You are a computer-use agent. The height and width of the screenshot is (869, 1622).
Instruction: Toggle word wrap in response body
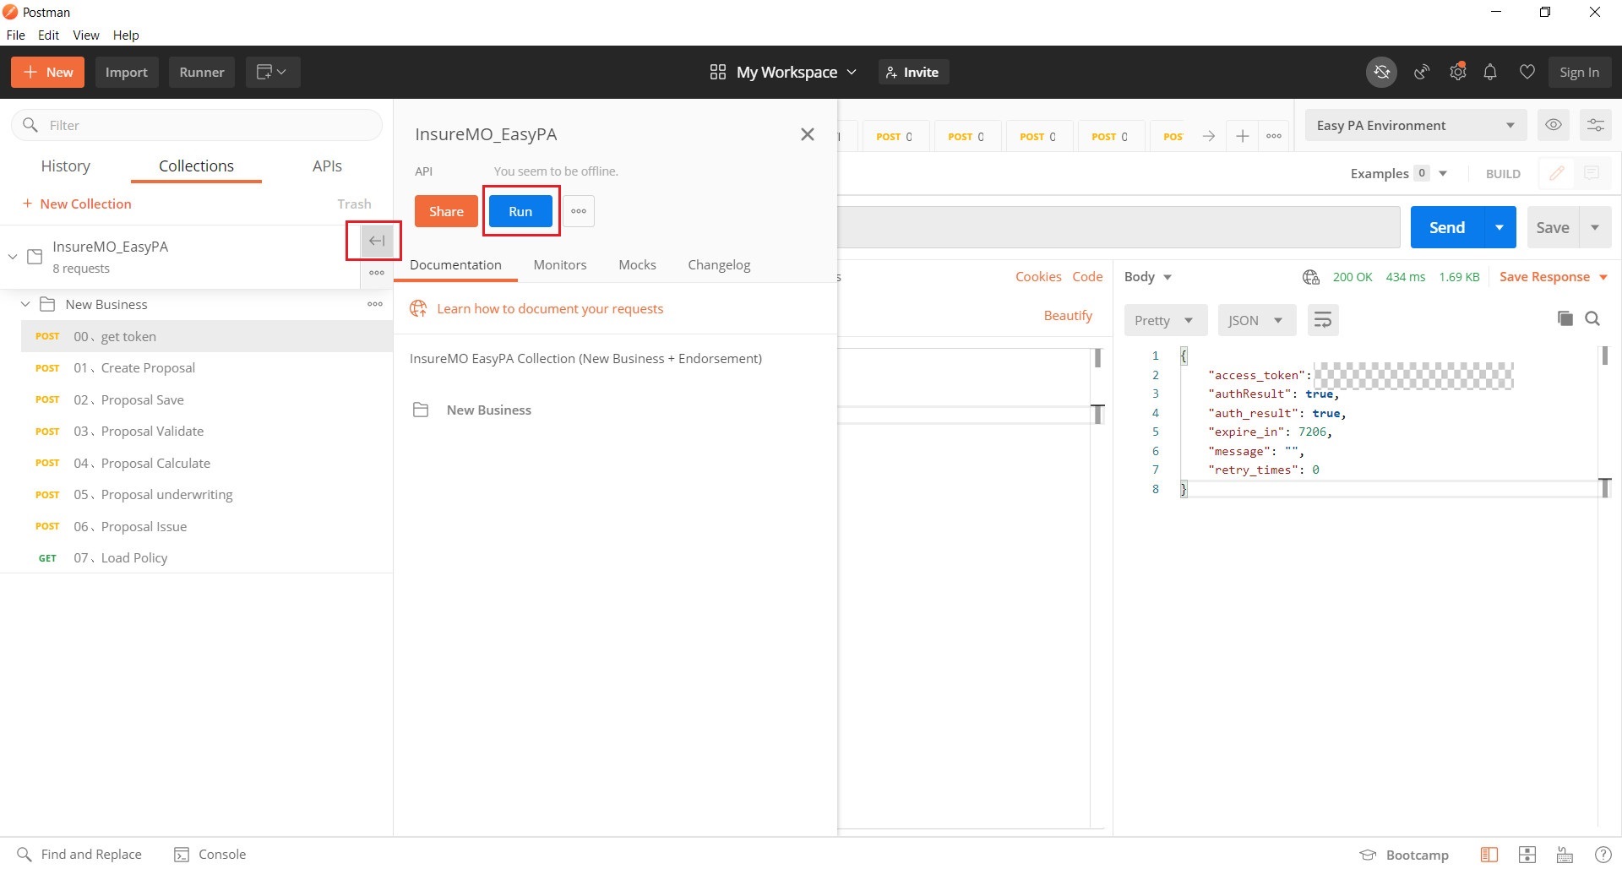[x=1323, y=320]
